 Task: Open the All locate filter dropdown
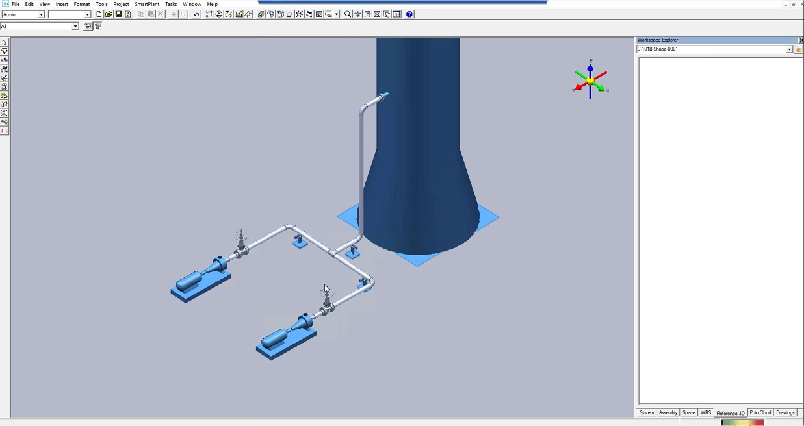pyautogui.click(x=75, y=27)
